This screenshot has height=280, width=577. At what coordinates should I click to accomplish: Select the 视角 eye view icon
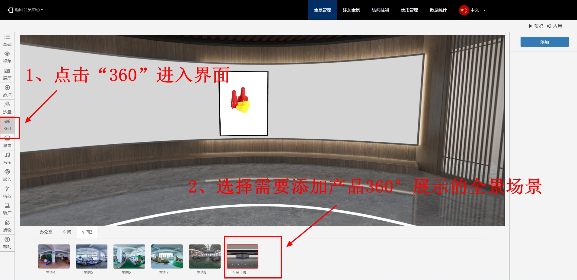pyautogui.click(x=7, y=57)
